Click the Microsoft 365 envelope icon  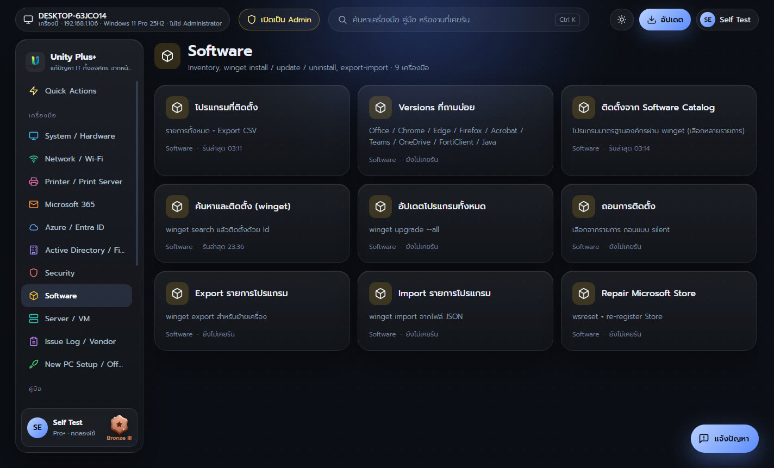click(x=34, y=204)
